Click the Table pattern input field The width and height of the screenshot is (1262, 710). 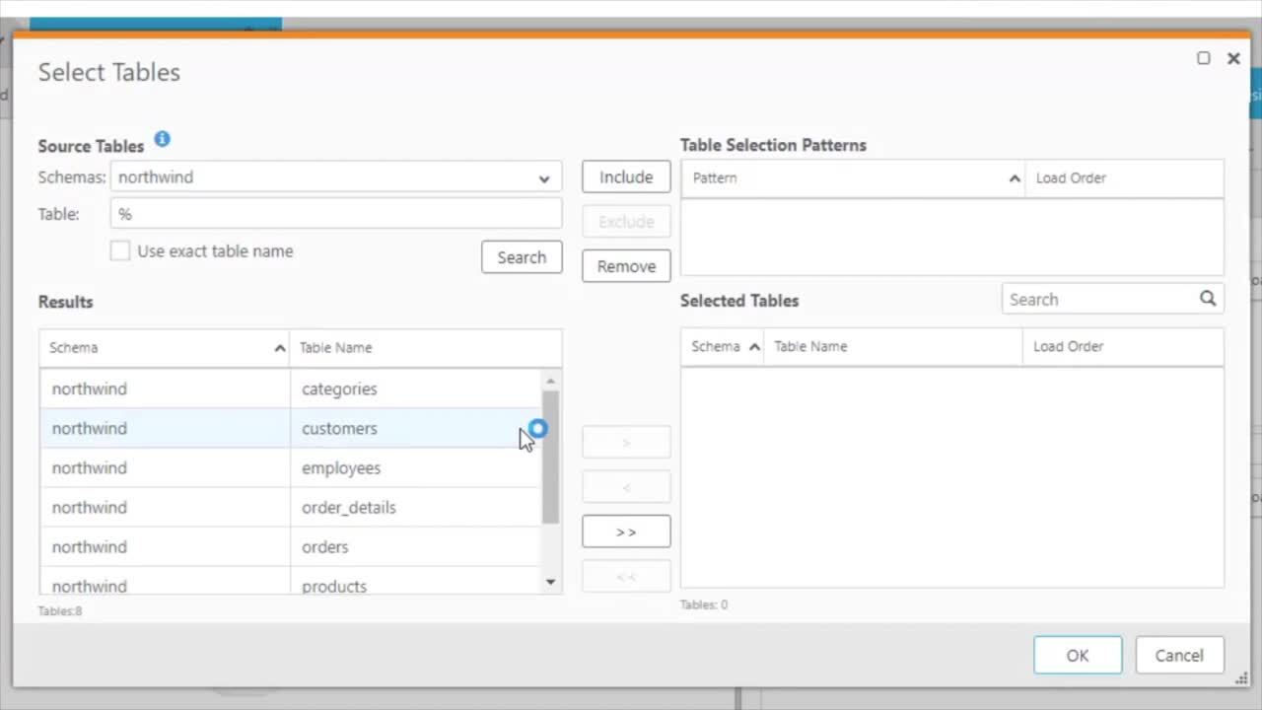coord(336,214)
